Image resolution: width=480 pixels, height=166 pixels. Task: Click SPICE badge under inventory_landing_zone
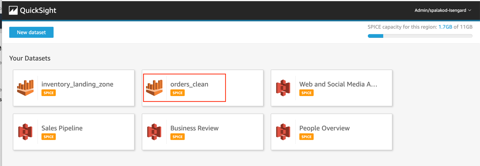(x=49, y=93)
